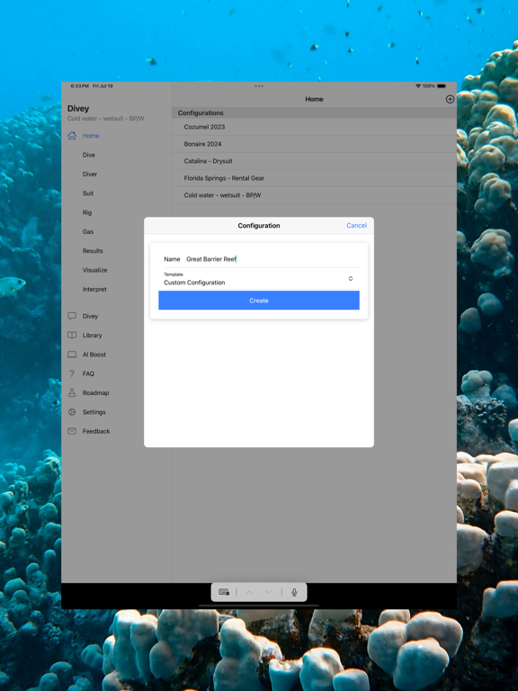
Task: Click the Roadmap flask icon
Action: pos(72,392)
